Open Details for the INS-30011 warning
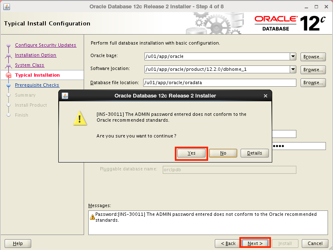The height and width of the screenshot is (250, 333). point(255,153)
